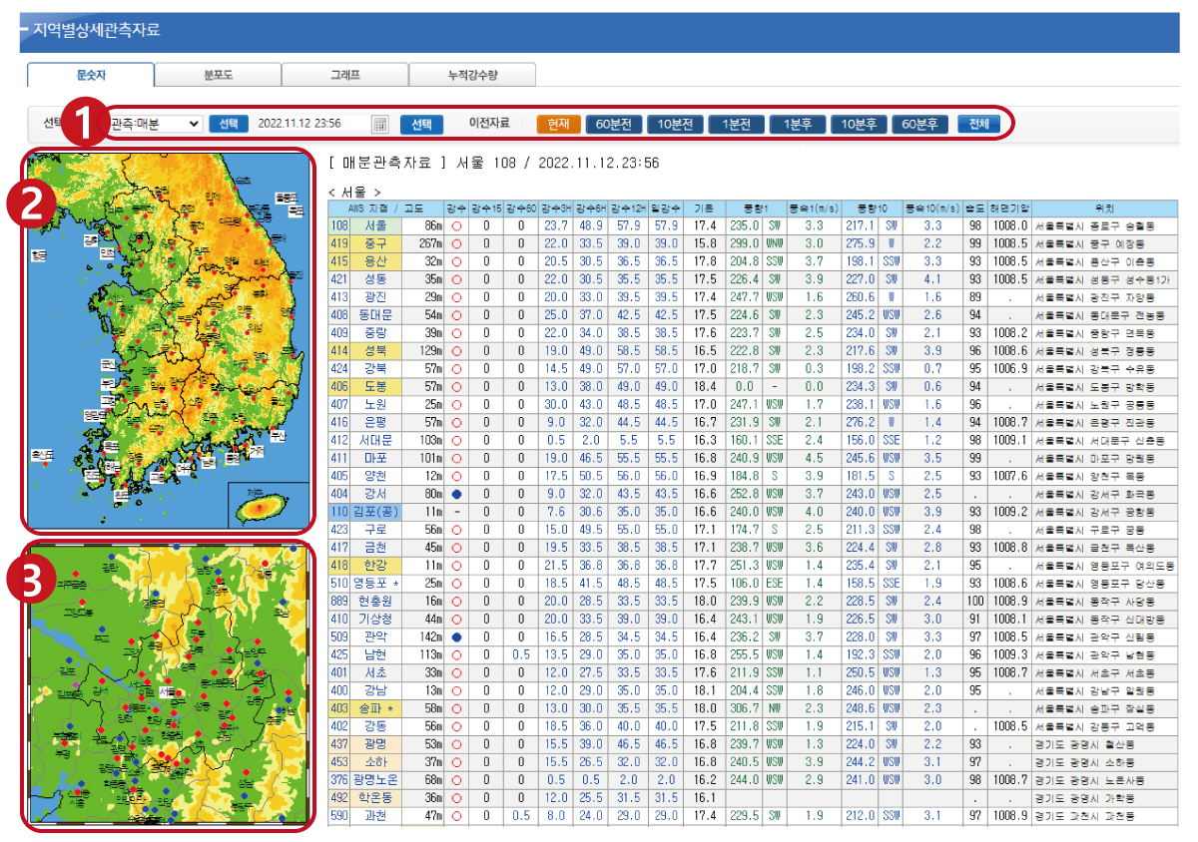Open station 서대문 in the table
Image resolution: width=1198 pixels, height=842 pixels.
click(x=375, y=440)
